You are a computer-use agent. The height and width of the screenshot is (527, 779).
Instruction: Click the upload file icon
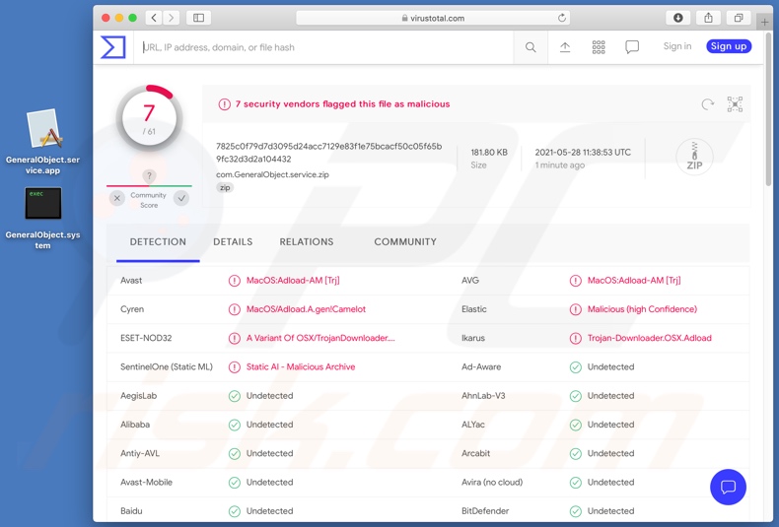[x=565, y=47]
